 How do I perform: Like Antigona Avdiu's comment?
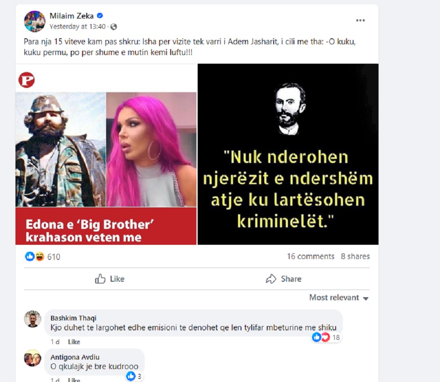pos(74,379)
